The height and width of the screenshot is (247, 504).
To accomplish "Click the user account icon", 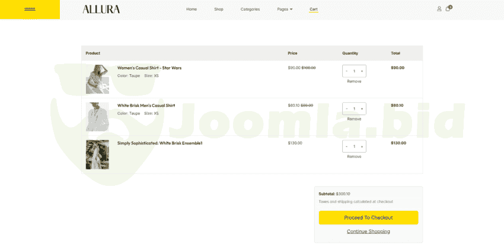I will [x=439, y=9].
